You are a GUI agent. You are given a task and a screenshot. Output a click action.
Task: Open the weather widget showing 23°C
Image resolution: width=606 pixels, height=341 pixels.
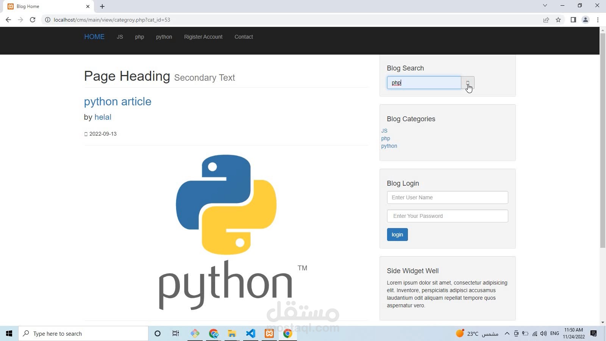(x=477, y=333)
